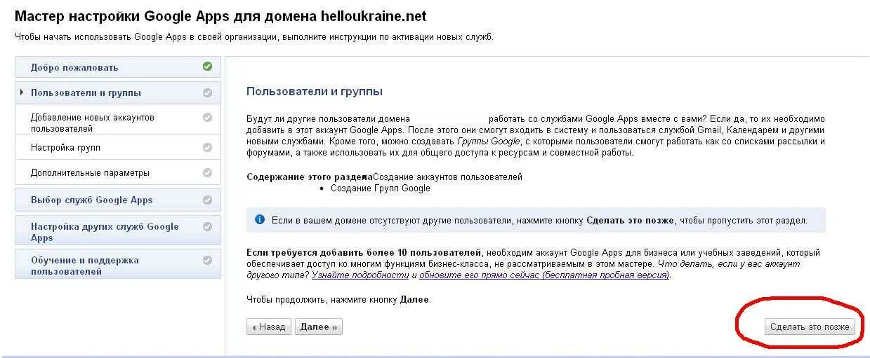
Task: Click the Пользователи и группы content heading
Action: tap(315, 92)
